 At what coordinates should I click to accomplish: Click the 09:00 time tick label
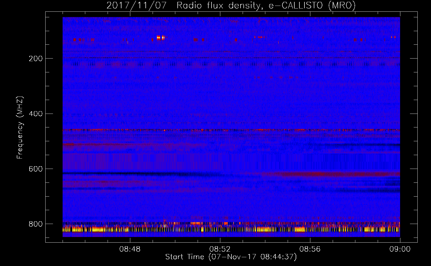[x=400, y=249]
